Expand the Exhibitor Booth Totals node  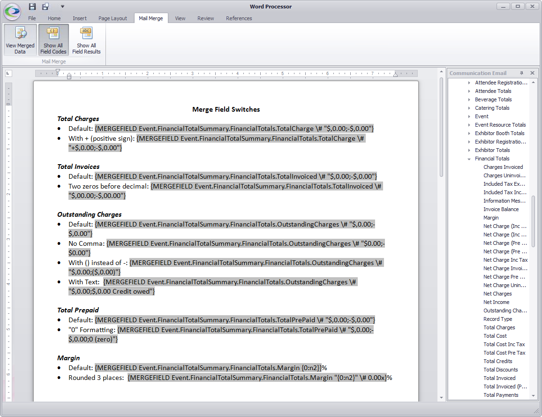point(469,133)
